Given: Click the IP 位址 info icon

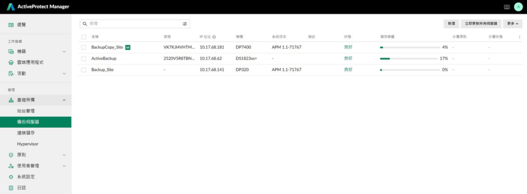Looking at the screenshot, I should coord(214,37).
